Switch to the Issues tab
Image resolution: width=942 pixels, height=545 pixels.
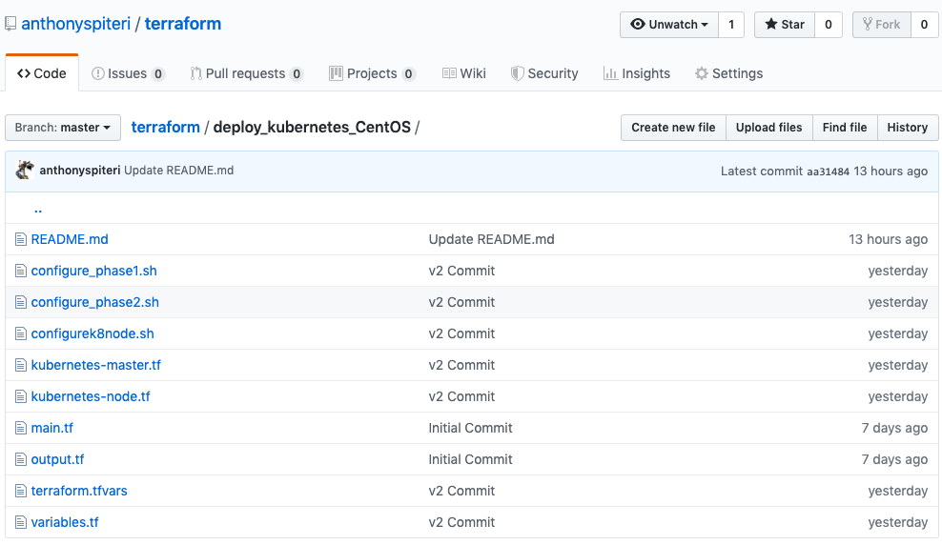(x=127, y=73)
